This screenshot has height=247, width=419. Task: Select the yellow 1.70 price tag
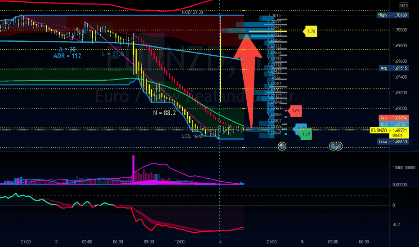coord(310,31)
